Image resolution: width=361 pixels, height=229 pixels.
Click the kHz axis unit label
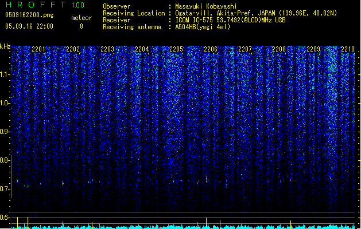pyautogui.click(x=5, y=46)
